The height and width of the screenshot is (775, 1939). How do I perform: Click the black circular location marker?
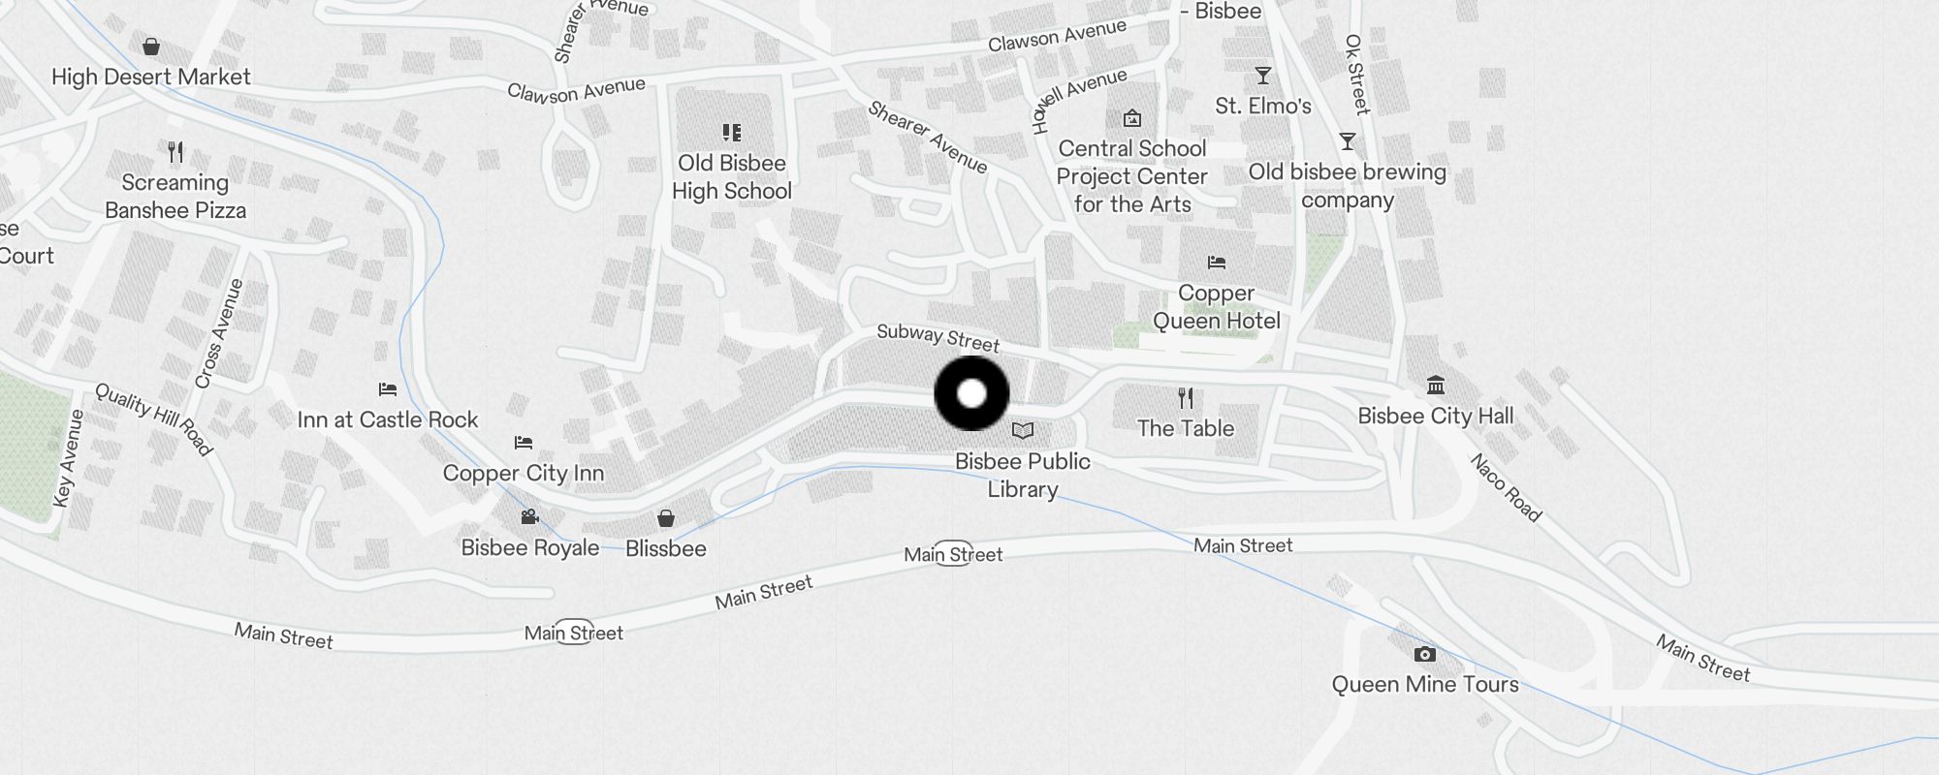971,393
